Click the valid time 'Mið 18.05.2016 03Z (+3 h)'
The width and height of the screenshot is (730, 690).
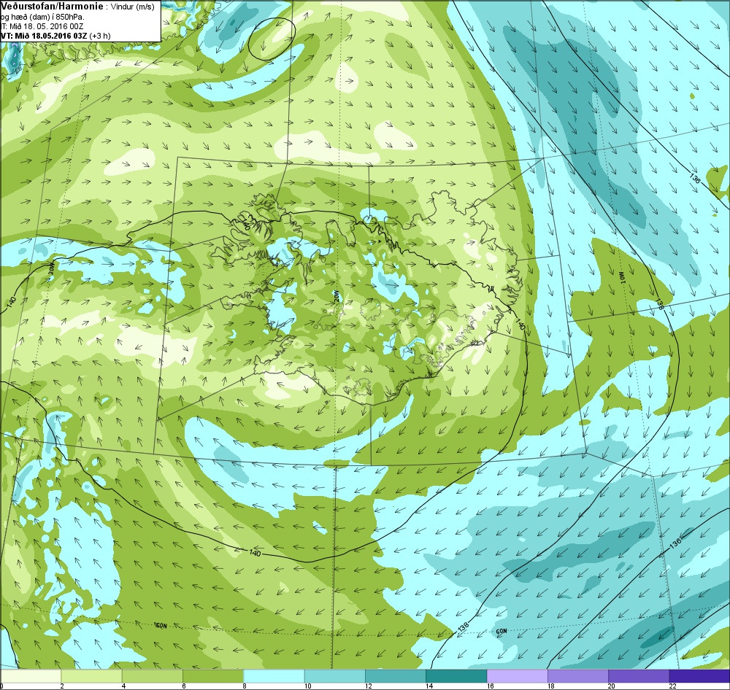click(x=62, y=36)
